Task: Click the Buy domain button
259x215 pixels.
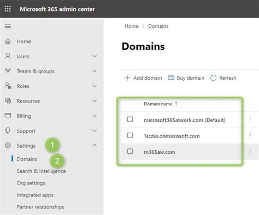Action: 186,78
